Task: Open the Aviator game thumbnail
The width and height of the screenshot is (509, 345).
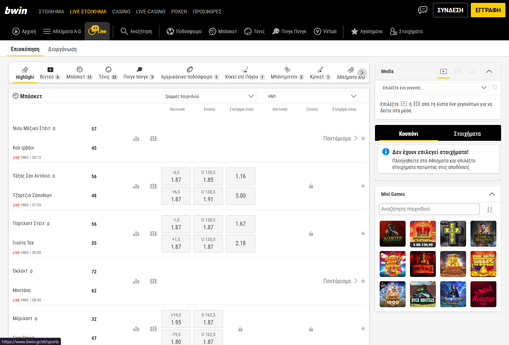Action: tap(483, 294)
